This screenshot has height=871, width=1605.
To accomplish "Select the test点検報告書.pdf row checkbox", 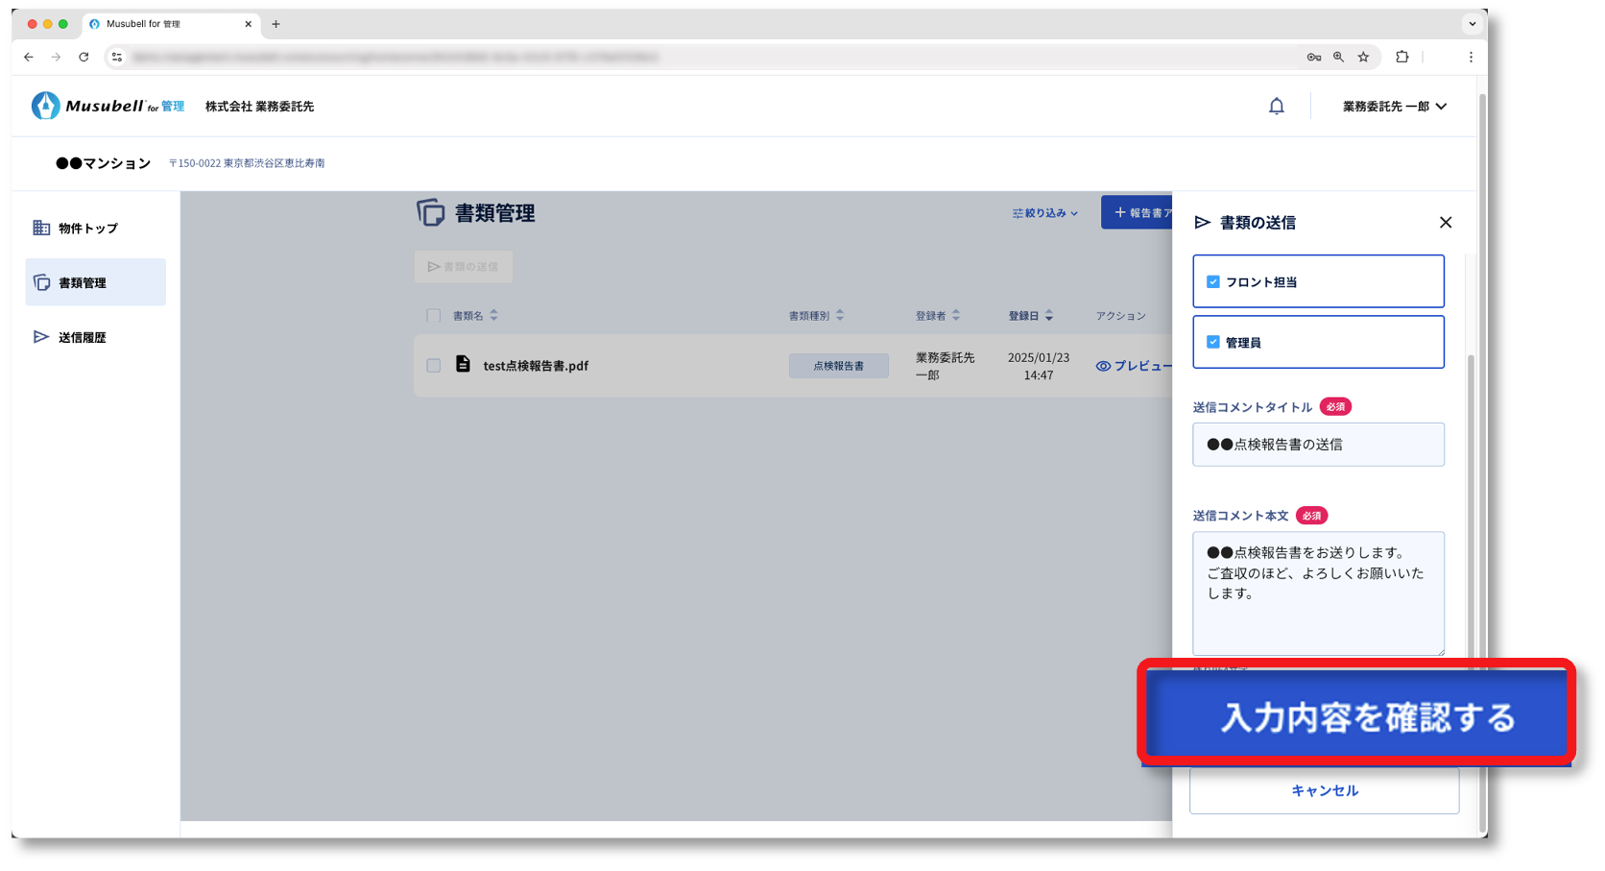I will coord(434,366).
